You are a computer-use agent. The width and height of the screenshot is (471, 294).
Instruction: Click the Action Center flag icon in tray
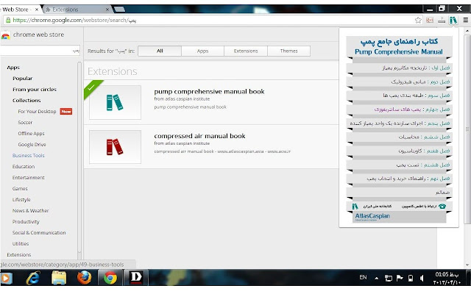400,278
